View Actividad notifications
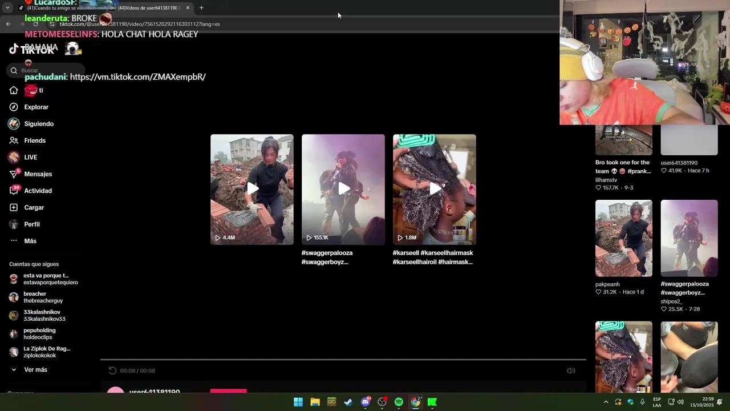This screenshot has width=730, height=411. (38, 191)
